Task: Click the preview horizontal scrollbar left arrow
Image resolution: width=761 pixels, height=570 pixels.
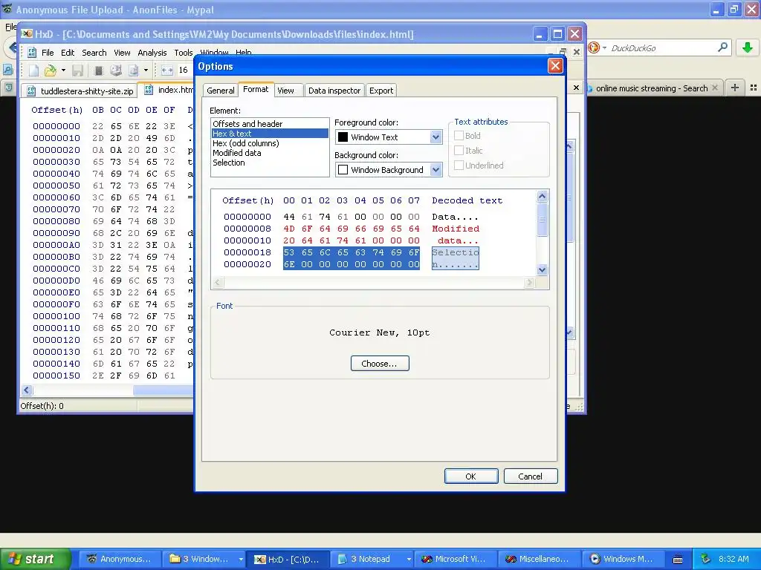Action: tap(218, 283)
